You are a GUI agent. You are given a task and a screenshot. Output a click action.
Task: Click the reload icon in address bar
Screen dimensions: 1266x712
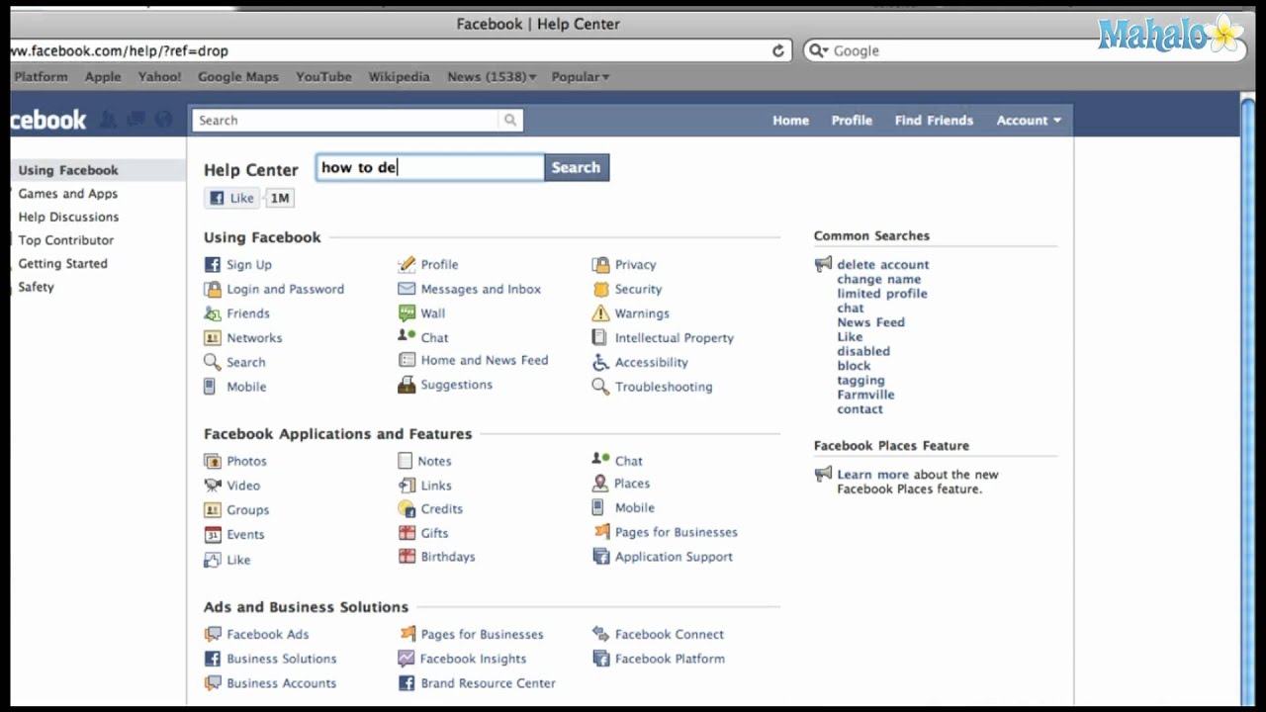coord(778,50)
